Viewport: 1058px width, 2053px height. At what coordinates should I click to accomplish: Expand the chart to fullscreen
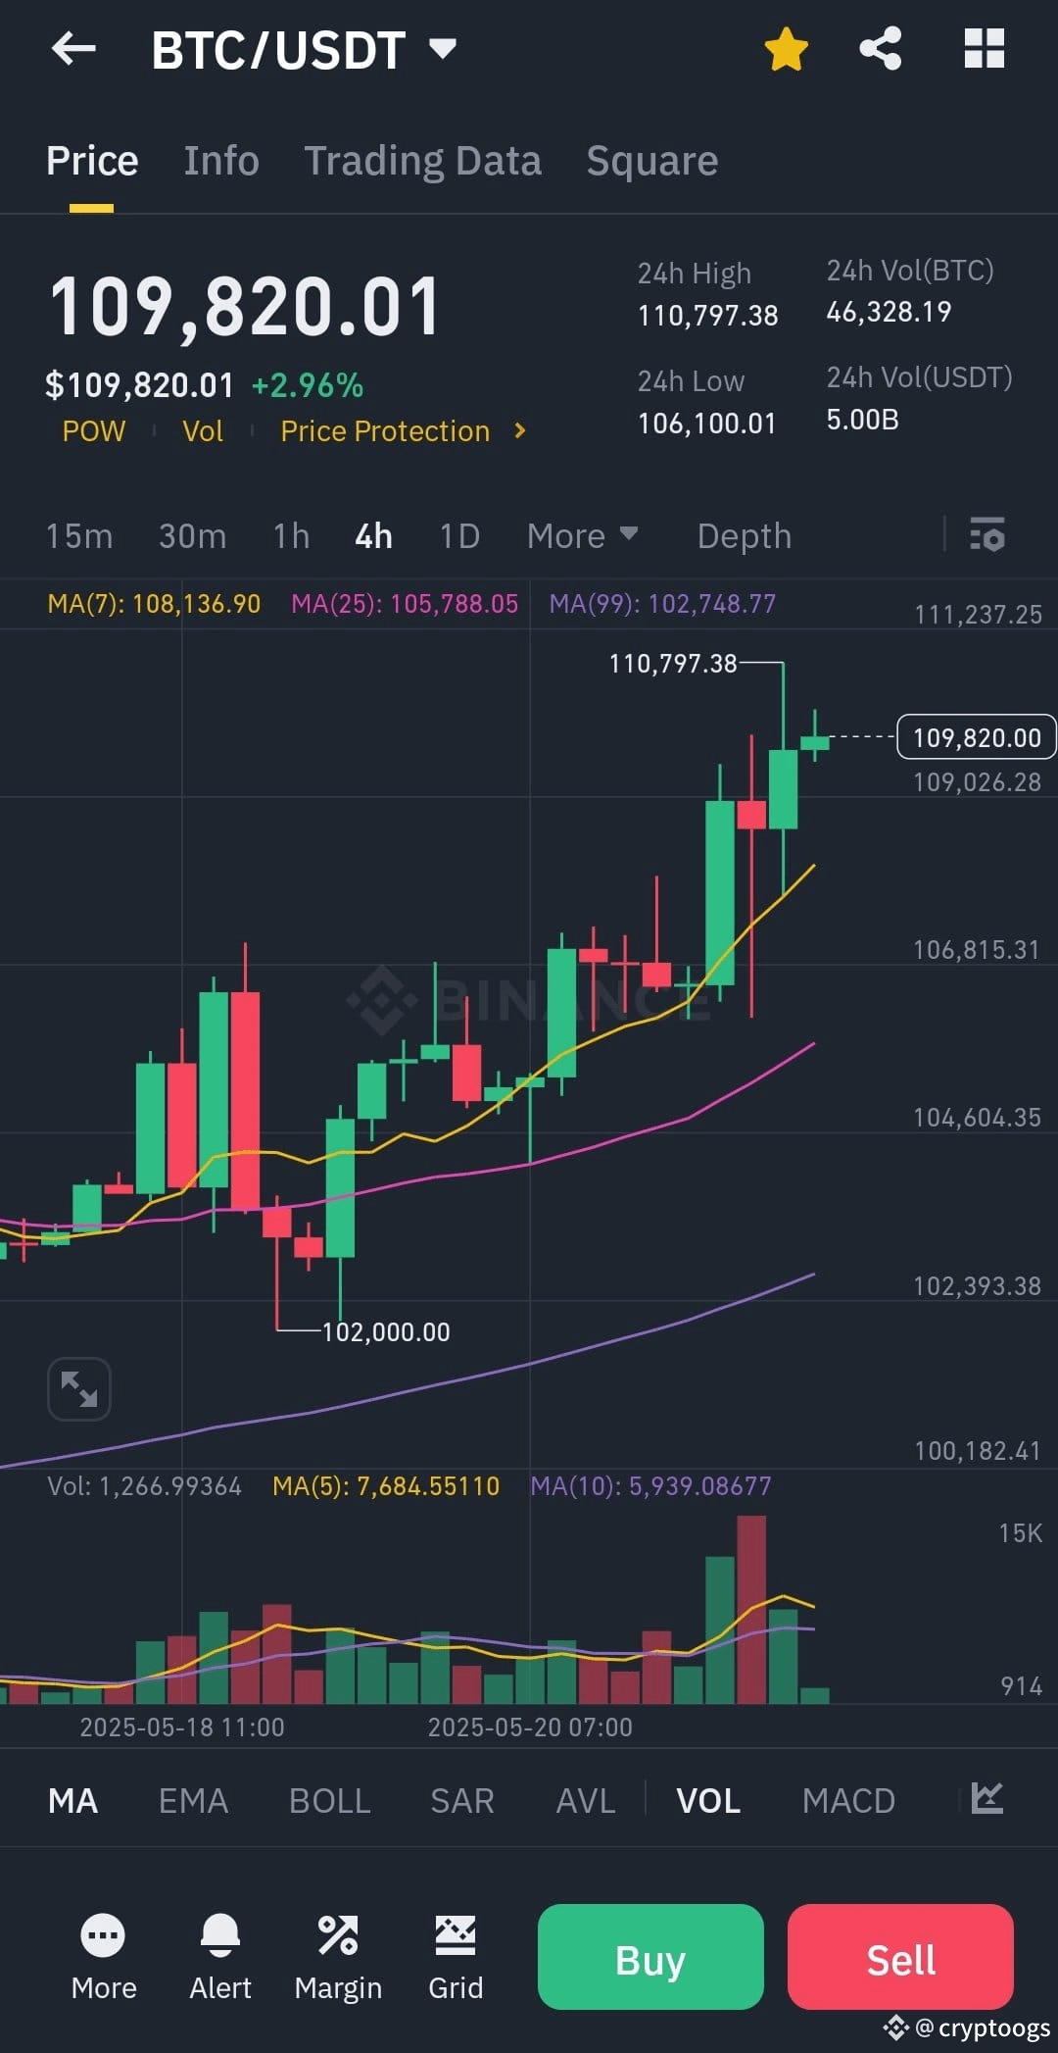78,1388
